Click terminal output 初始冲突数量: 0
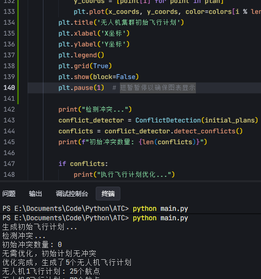 click(x=32, y=244)
